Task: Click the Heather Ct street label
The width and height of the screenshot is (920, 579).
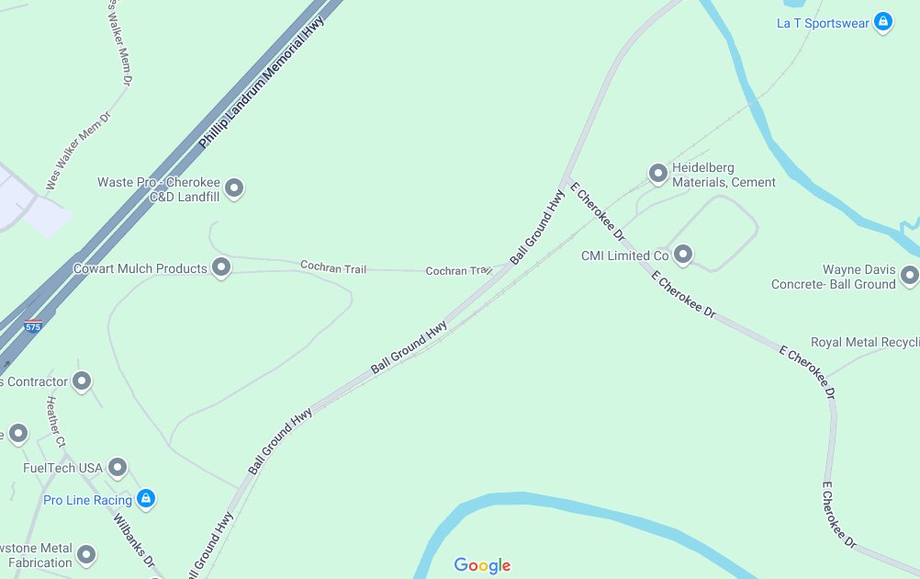Action: (x=56, y=422)
